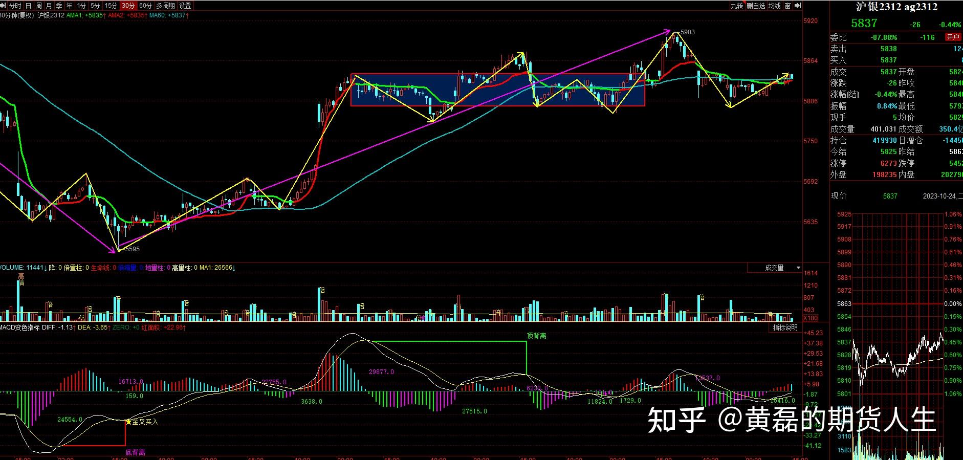
Task: Click the 30分钟(复权) chart title label
Action: point(17,15)
